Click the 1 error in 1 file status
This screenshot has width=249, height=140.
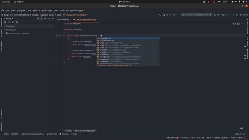(236, 138)
